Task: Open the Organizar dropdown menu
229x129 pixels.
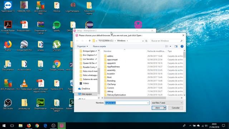Action: (83, 46)
